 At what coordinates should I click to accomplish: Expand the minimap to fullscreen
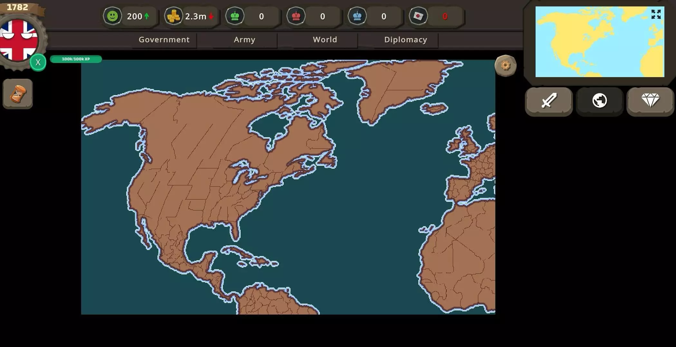pyautogui.click(x=656, y=14)
